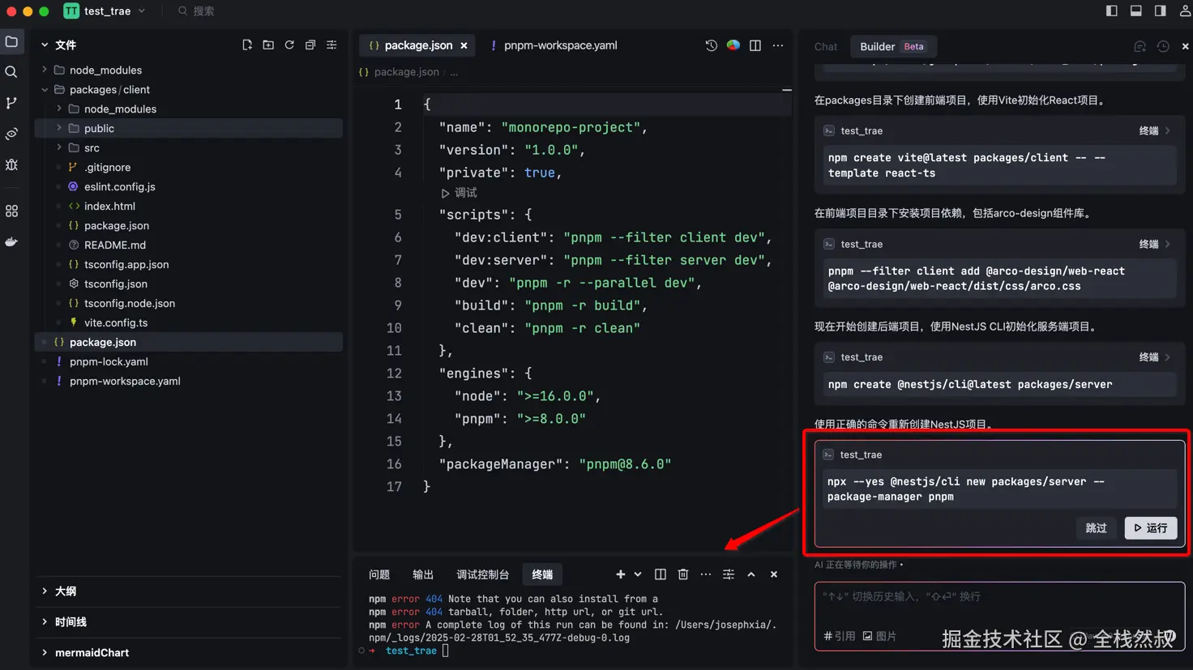The width and height of the screenshot is (1193, 670).
Task: Open the 输出 output tab
Action: [423, 574]
